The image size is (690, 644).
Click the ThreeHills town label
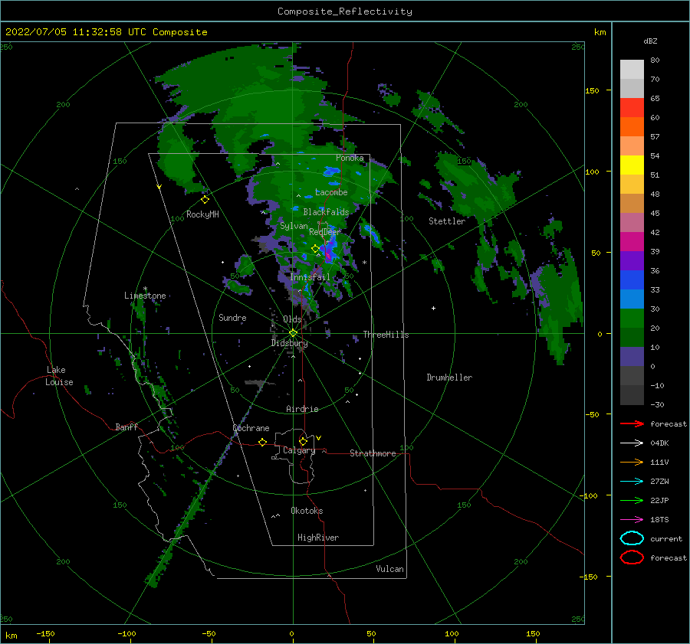(386, 335)
